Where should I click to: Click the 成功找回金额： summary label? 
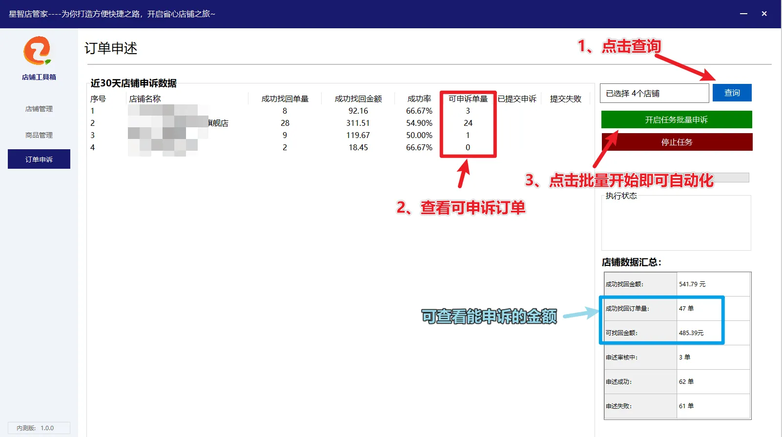point(624,284)
